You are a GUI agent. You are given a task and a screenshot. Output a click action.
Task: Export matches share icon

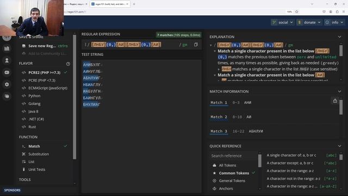click(335, 101)
